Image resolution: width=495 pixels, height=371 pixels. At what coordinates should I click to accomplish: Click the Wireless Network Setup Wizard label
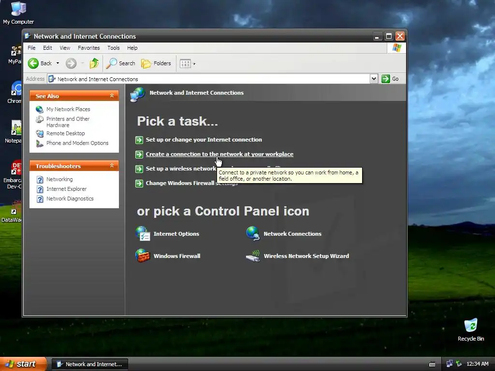click(306, 256)
